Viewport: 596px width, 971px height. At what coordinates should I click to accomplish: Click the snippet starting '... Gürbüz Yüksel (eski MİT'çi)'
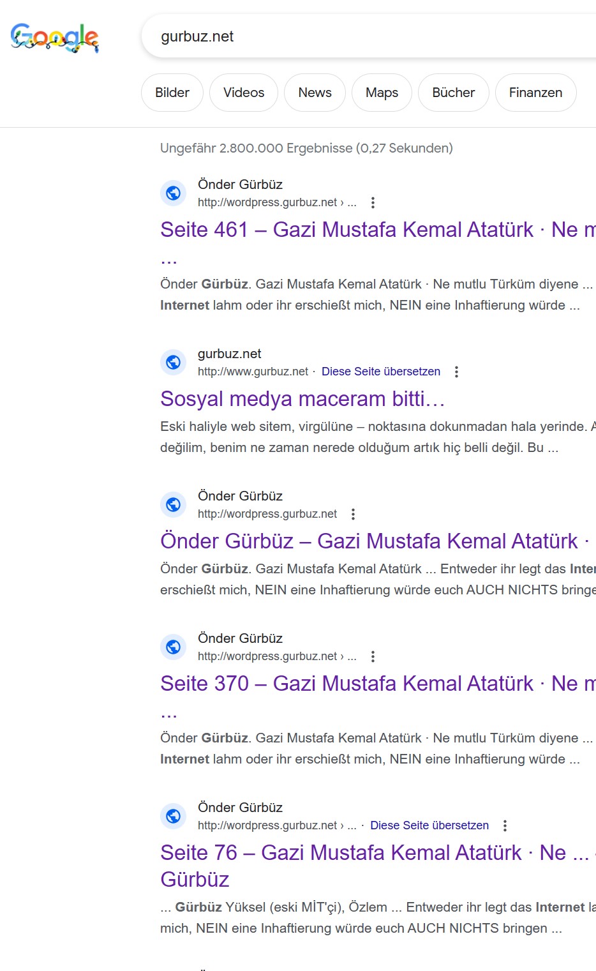tap(378, 918)
